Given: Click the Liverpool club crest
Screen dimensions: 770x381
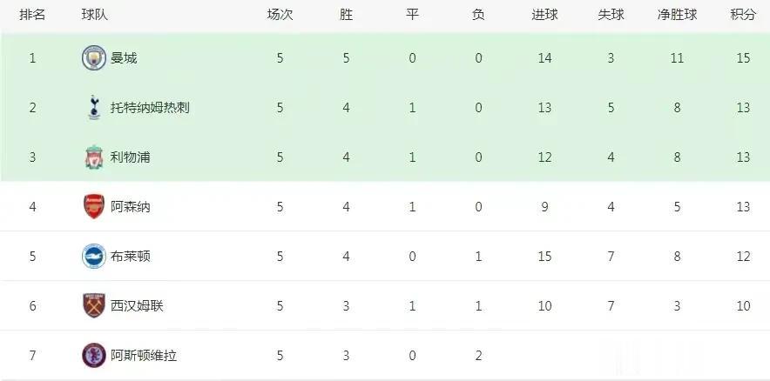Looking at the screenshot, I should coord(94,157).
